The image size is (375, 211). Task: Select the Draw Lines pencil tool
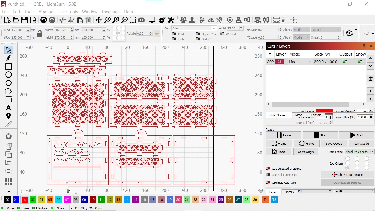[9, 58]
